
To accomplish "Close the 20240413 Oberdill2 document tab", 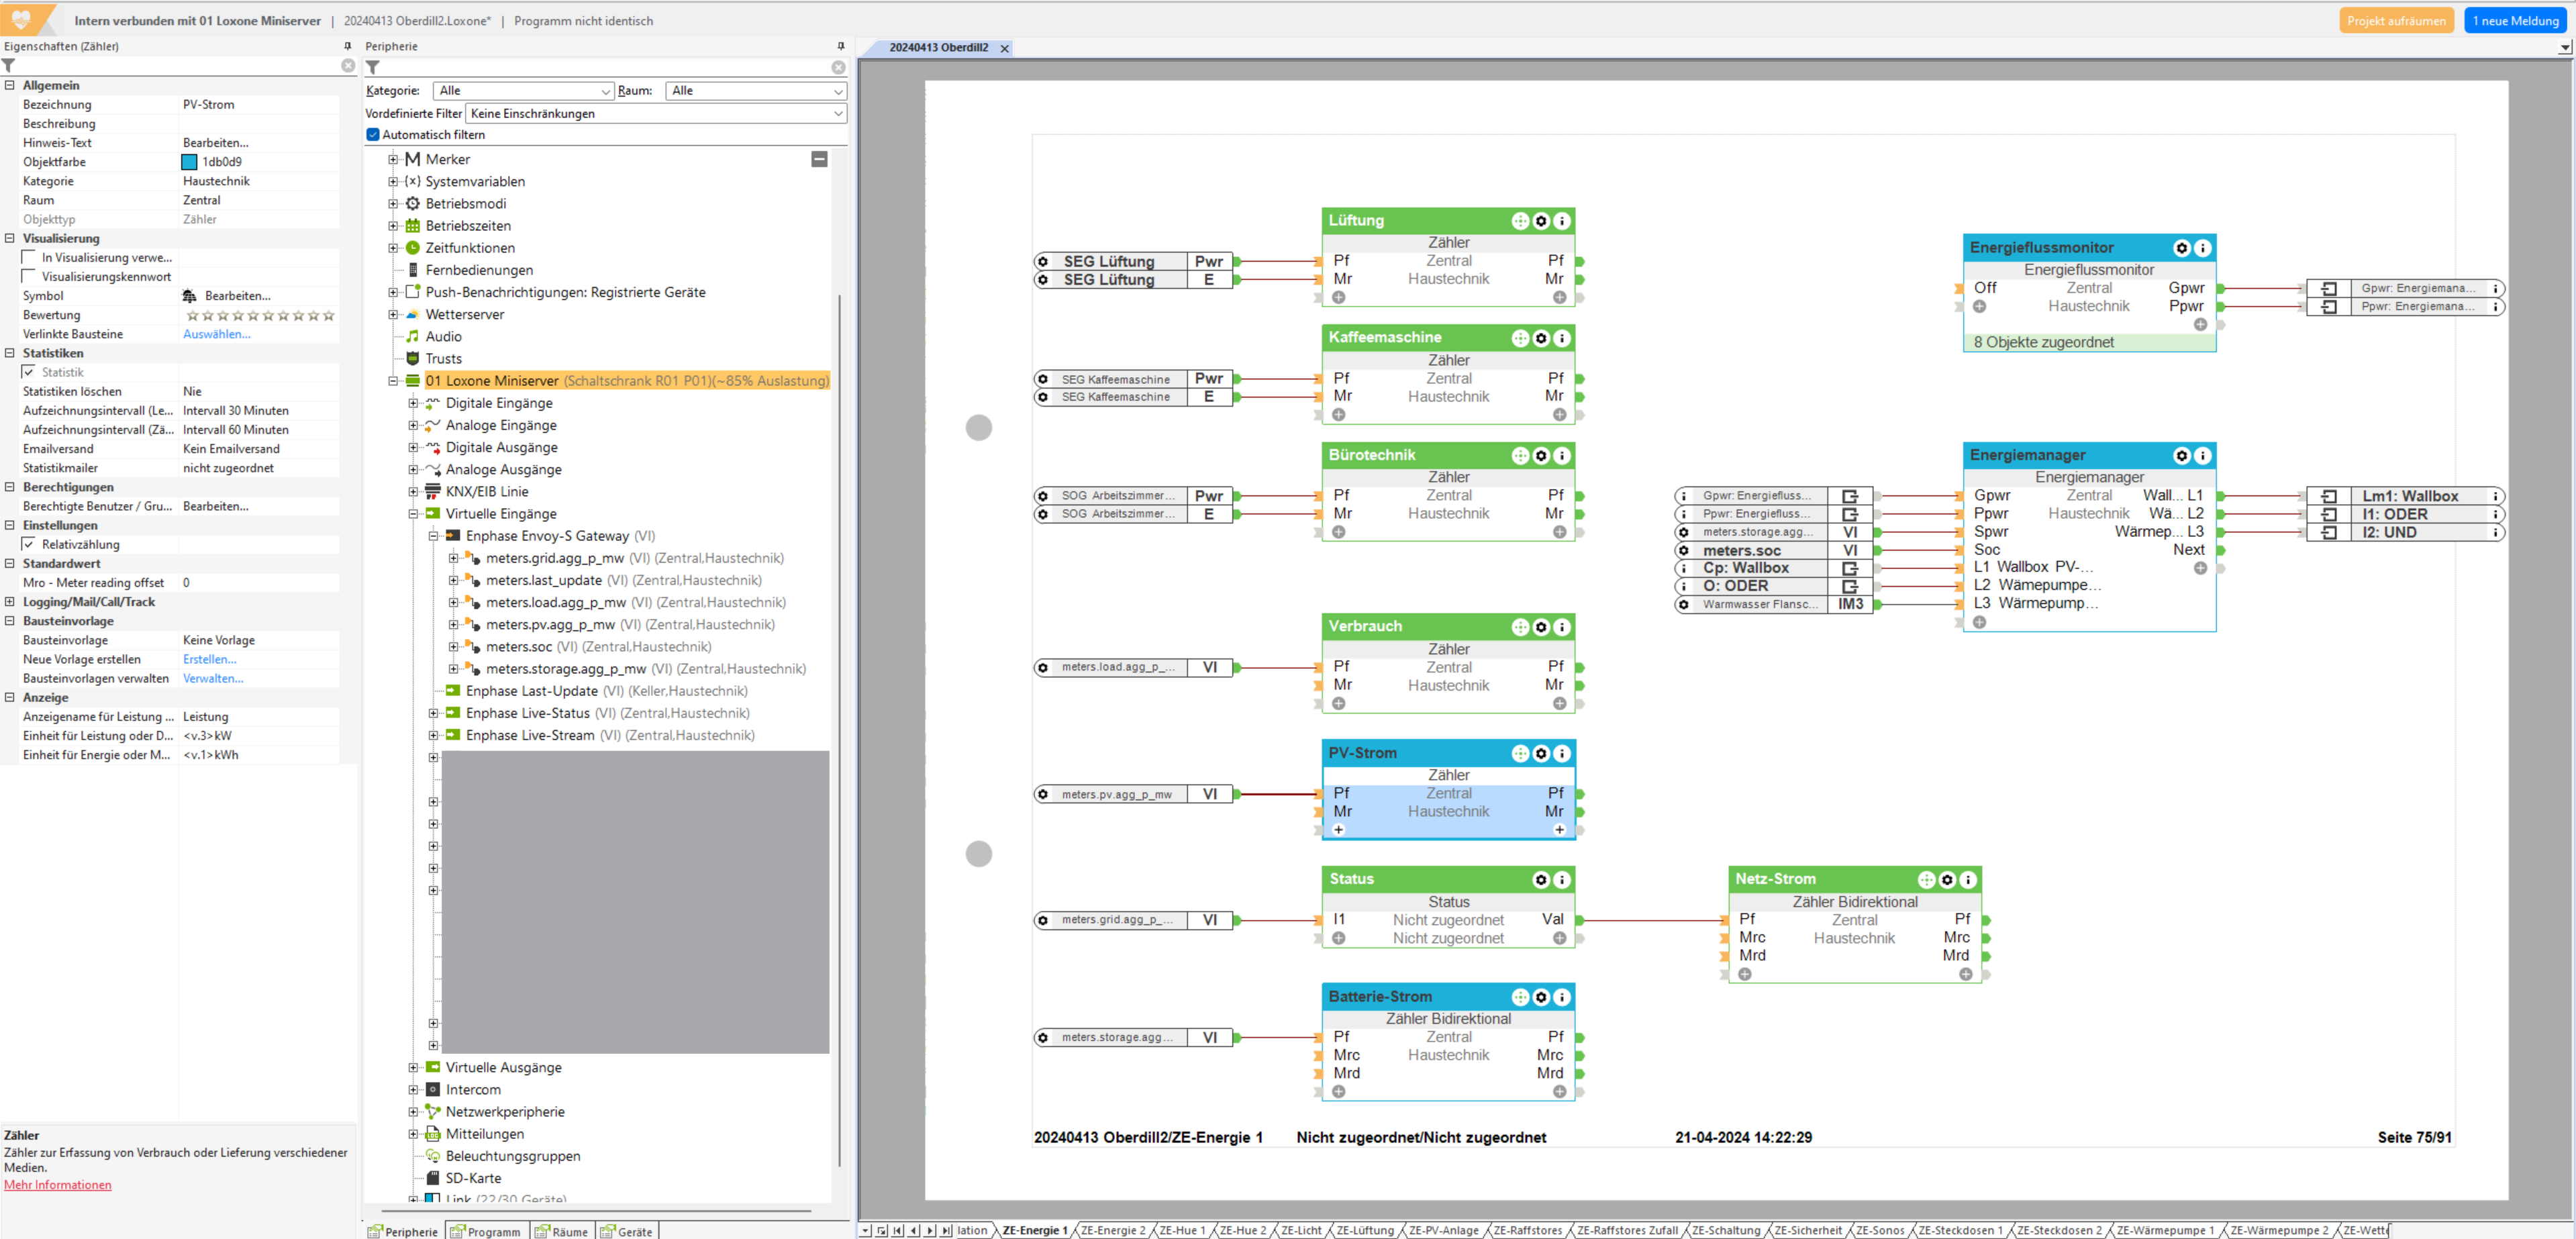I will click(1005, 48).
